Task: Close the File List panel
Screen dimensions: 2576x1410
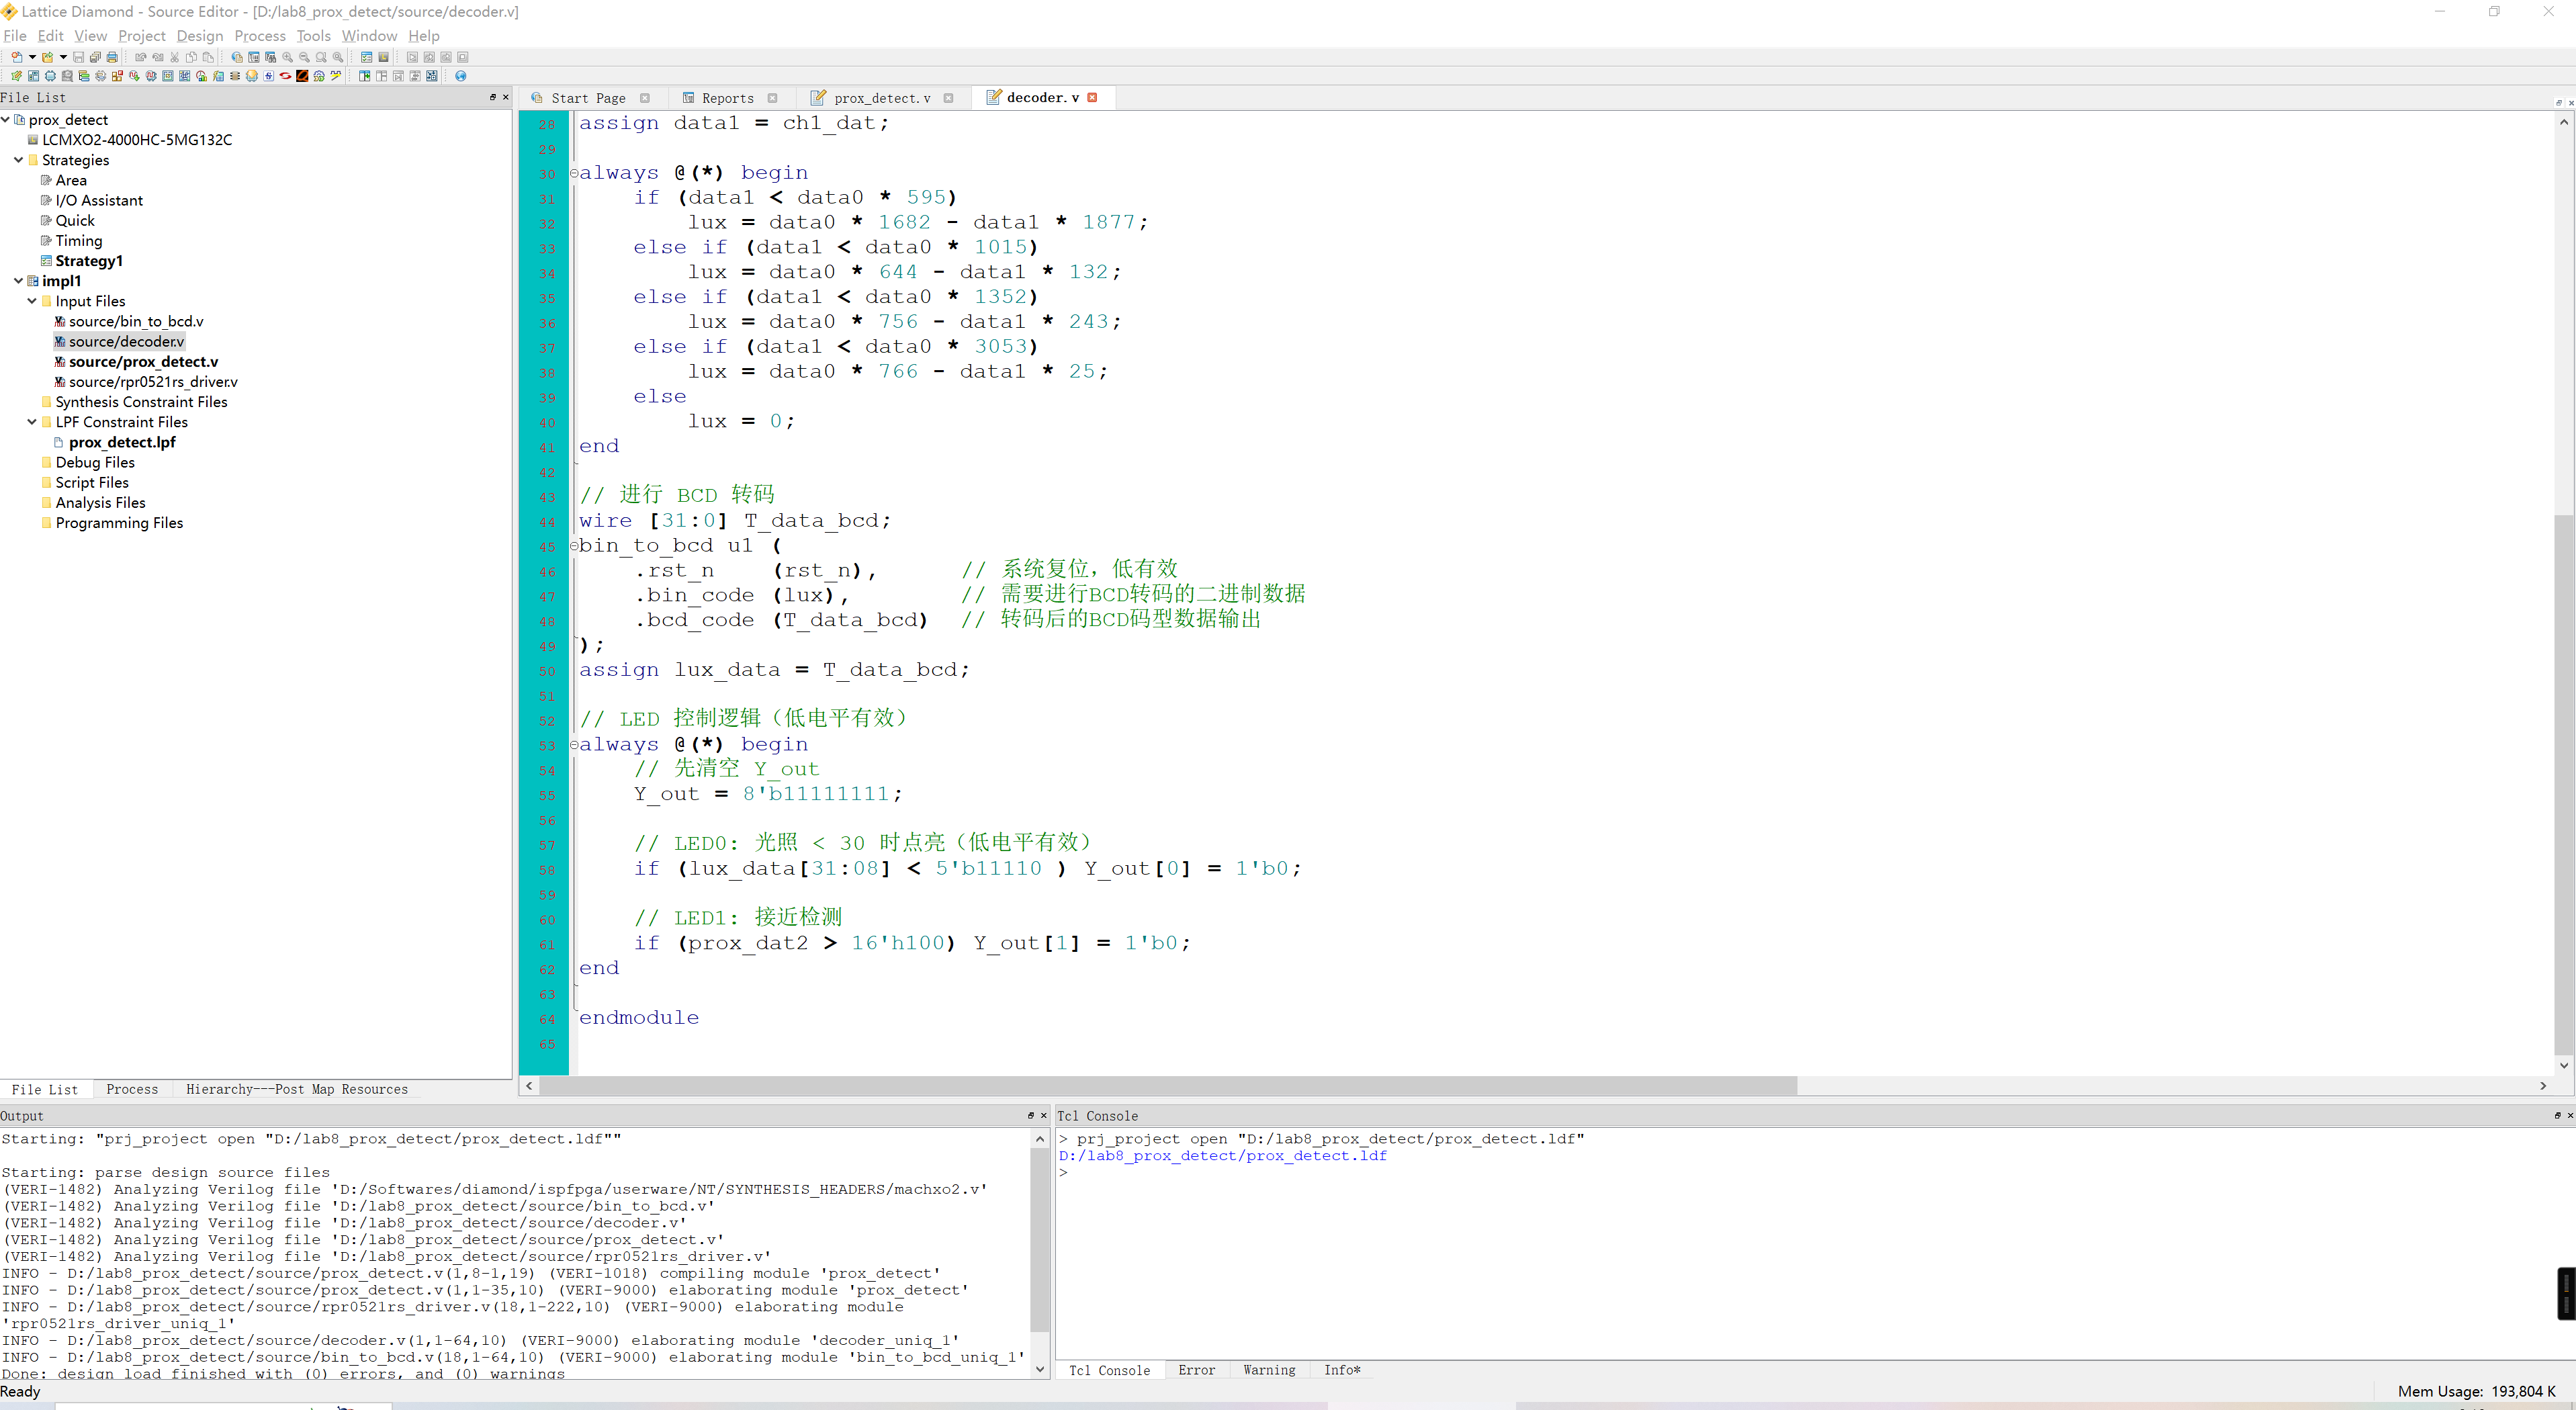Action: click(505, 97)
